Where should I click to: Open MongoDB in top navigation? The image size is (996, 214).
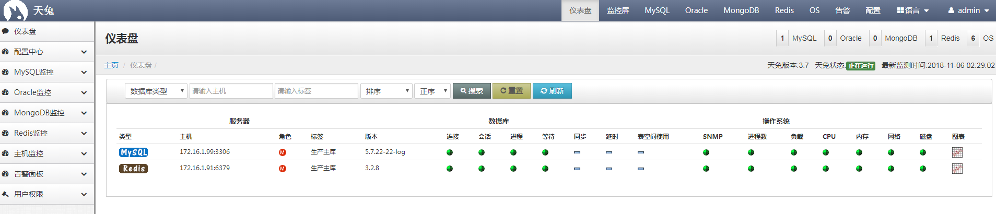(741, 10)
